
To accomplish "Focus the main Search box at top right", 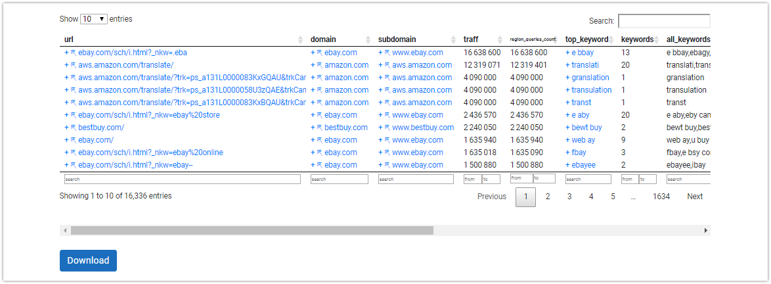I will pyautogui.click(x=664, y=21).
